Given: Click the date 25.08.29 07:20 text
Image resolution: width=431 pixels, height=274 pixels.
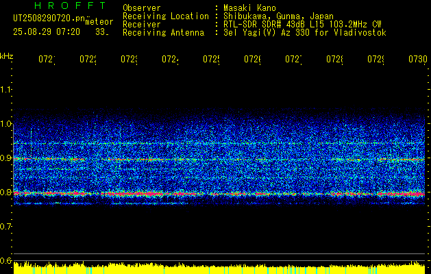Looking at the screenshot, I should [x=47, y=32].
